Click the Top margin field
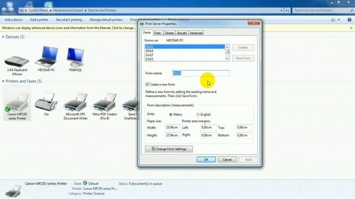The width and height of the screenshot is (355, 199). pos(244,128)
